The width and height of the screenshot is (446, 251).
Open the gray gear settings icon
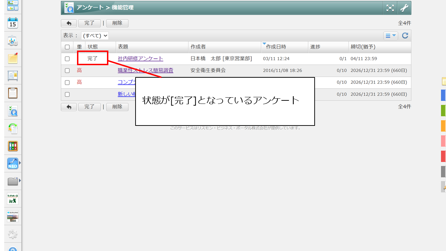pyautogui.click(x=13, y=234)
